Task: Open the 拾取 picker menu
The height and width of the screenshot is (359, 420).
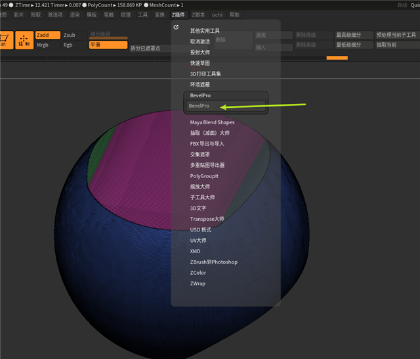Action: [x=36, y=14]
